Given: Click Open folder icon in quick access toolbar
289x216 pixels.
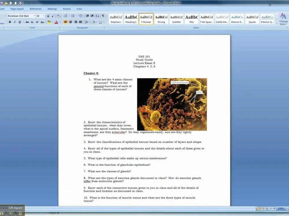Looking at the screenshot, I should (x=6, y=3).
